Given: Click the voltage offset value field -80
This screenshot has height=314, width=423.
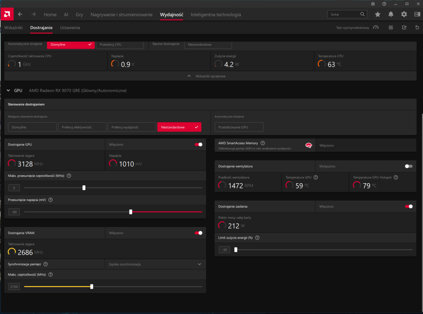Looking at the screenshot, I should [x=14, y=212].
